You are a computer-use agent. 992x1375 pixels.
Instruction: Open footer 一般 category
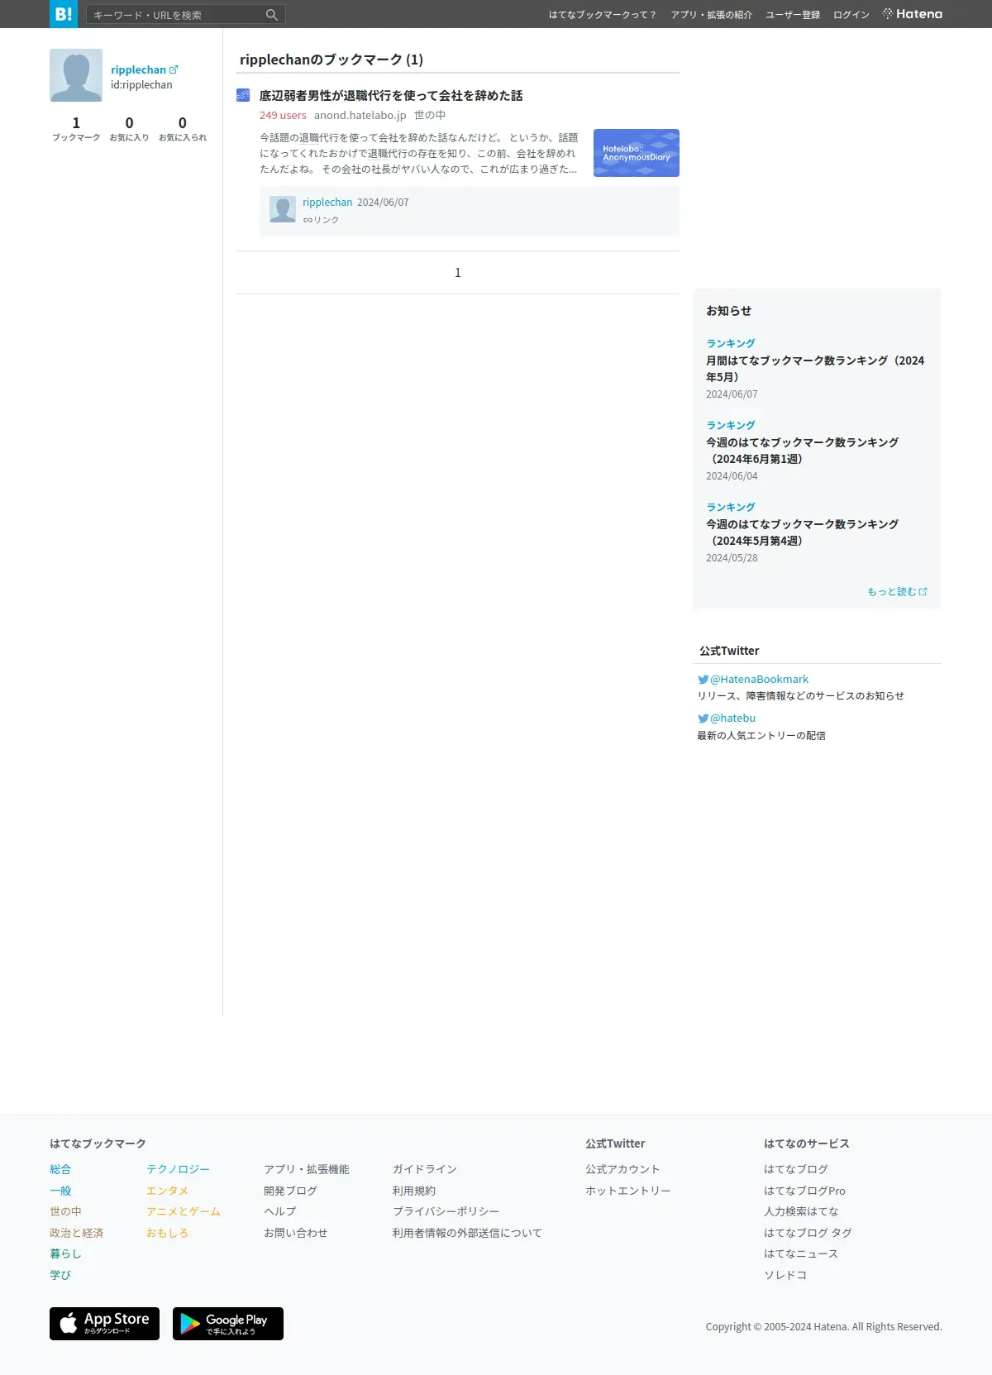click(60, 1191)
